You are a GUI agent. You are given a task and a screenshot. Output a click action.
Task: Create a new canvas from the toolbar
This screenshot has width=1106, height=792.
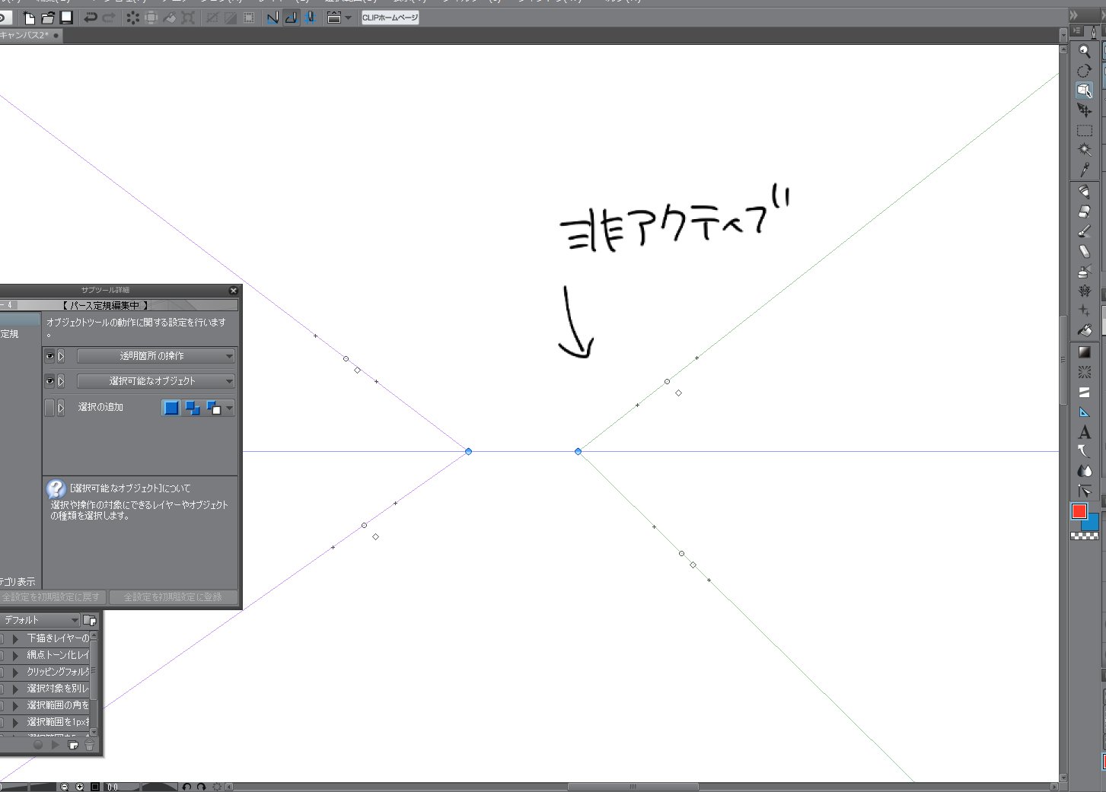[x=29, y=17]
